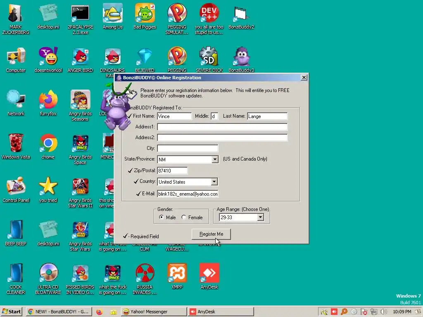Launch the furryfox Firefox shortcut

tap(48, 103)
